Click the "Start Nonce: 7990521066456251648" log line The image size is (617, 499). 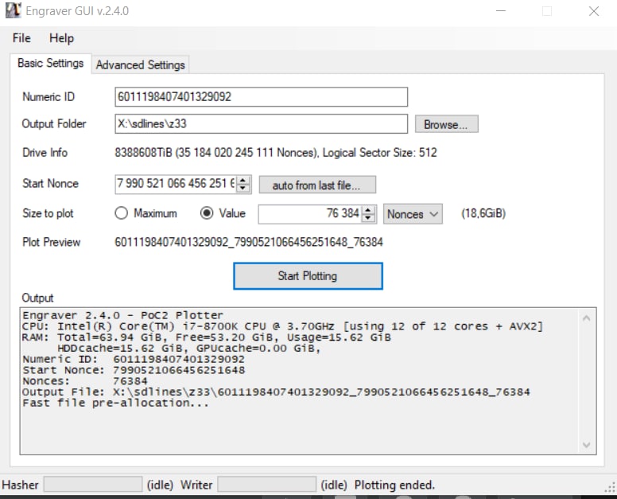(134, 370)
